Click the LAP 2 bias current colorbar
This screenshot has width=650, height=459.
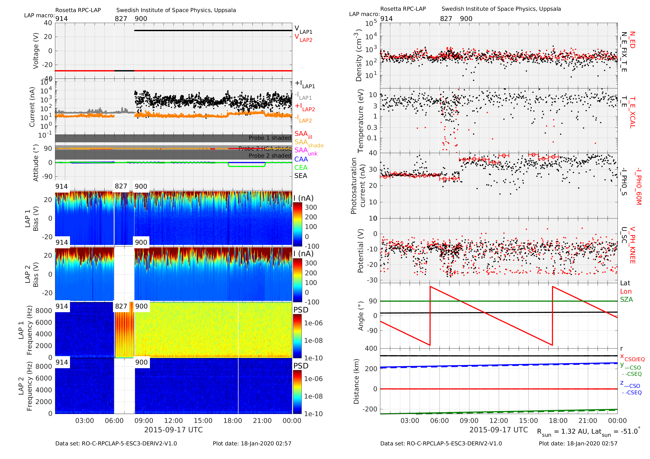(297, 280)
